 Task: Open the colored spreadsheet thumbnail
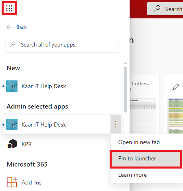pyautogui.click(x=175, y=115)
